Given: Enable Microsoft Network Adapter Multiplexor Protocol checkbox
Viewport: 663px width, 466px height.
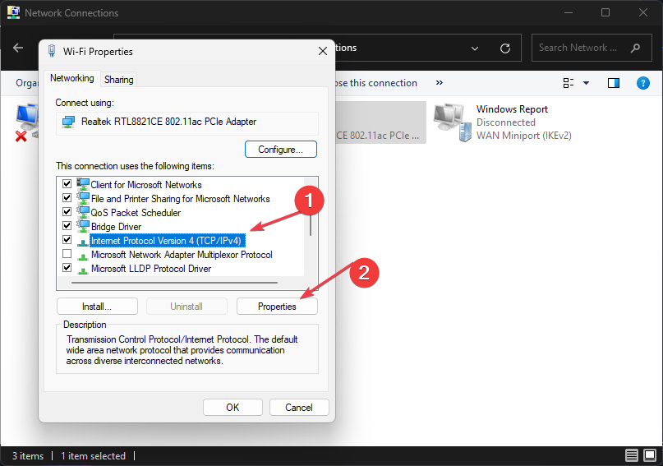Looking at the screenshot, I should point(67,254).
